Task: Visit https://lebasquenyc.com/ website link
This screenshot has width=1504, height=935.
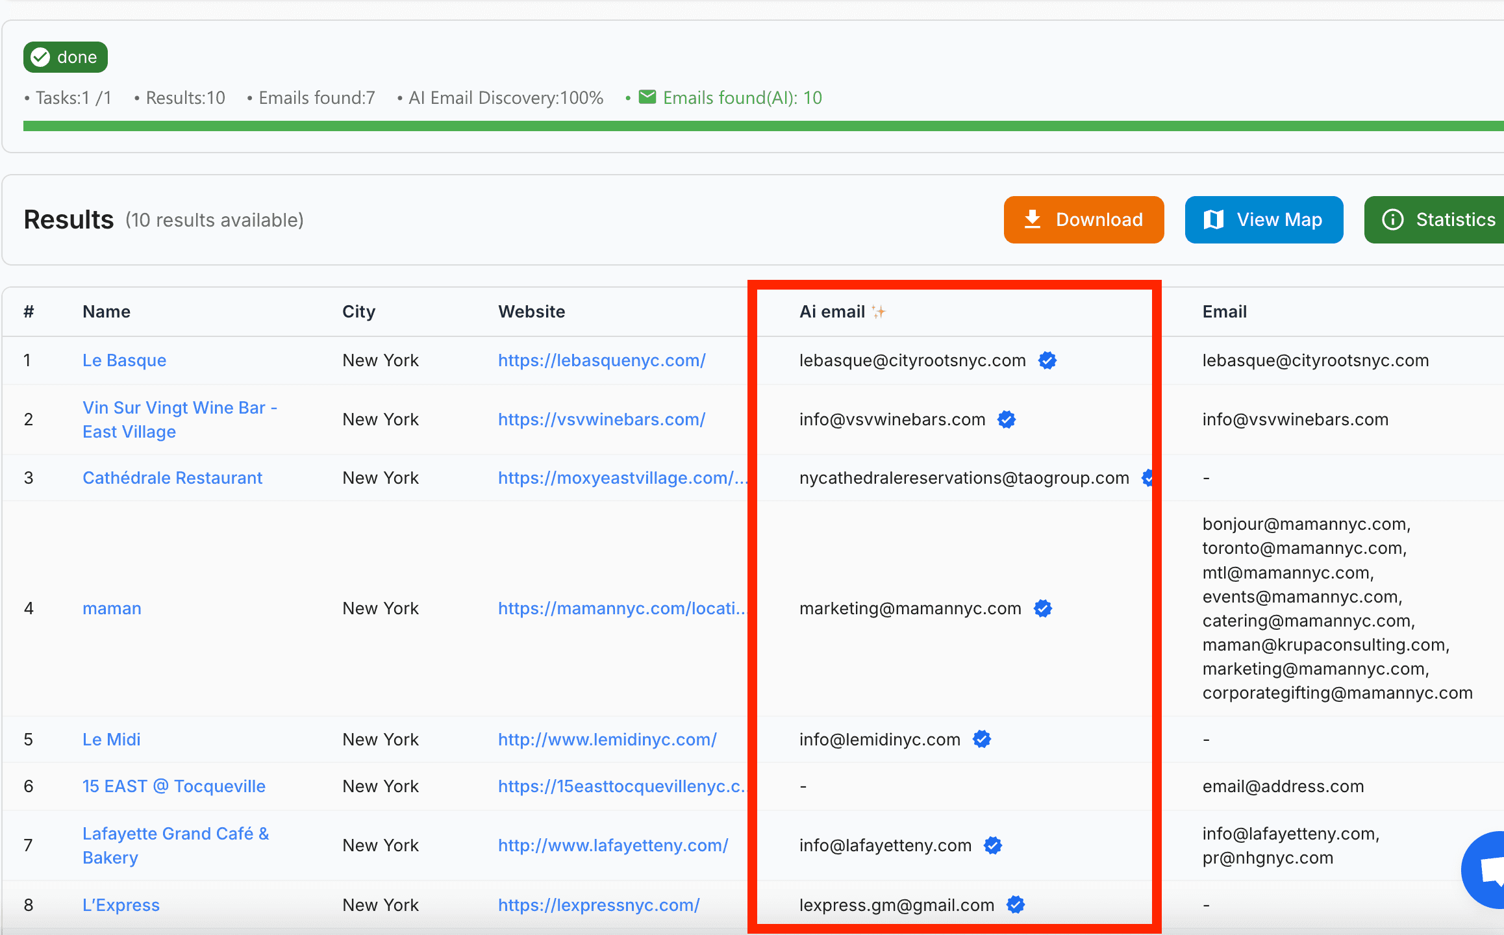Action: (601, 360)
